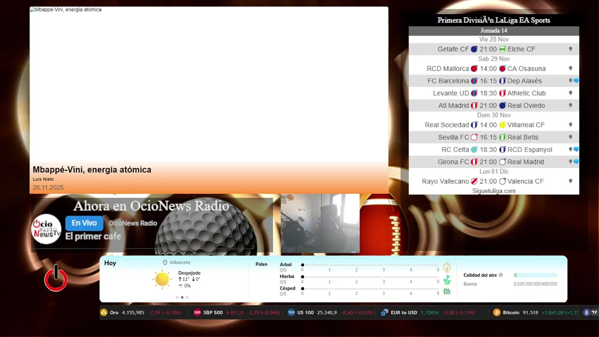Screen dimensions: 599x337
Task: Click the 'Despejado' weather condition text
Action: click(x=189, y=273)
